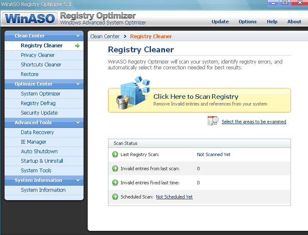Screen dimensions: 308x235
Task: Click green arrow beside Registry Cleaner sidebar item
Action: (77, 46)
